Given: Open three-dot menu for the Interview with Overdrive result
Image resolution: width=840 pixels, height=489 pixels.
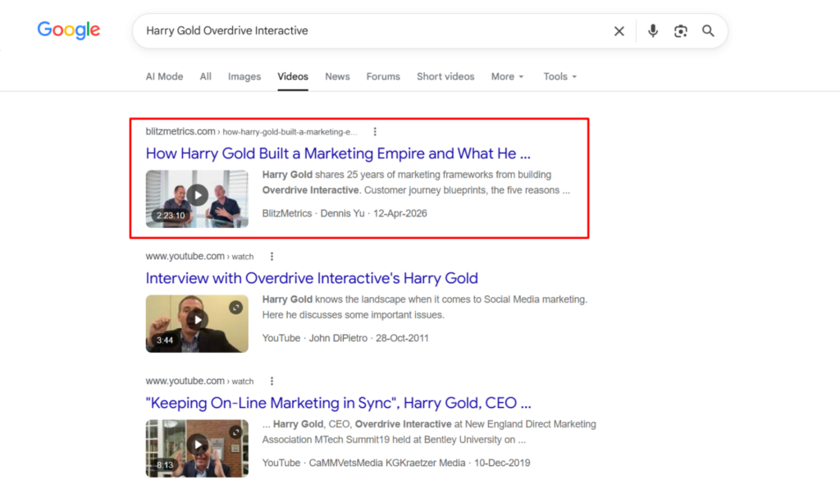Looking at the screenshot, I should pos(272,257).
